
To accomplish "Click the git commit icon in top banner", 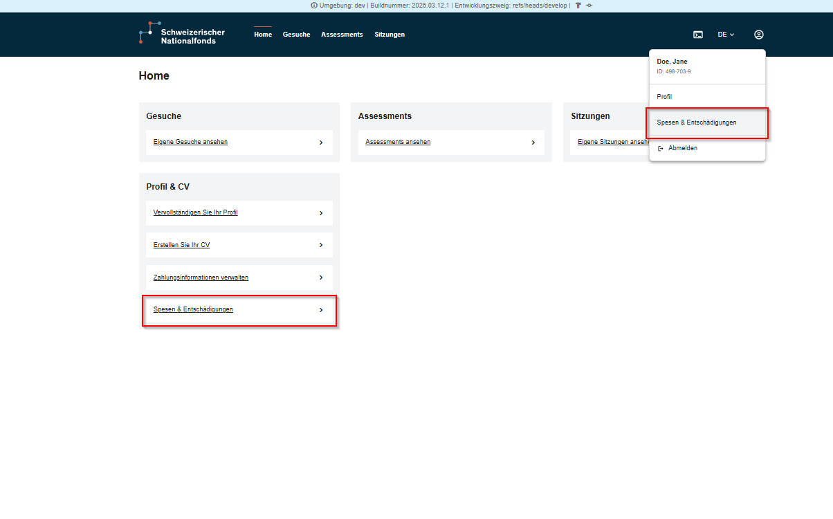I will (589, 6).
